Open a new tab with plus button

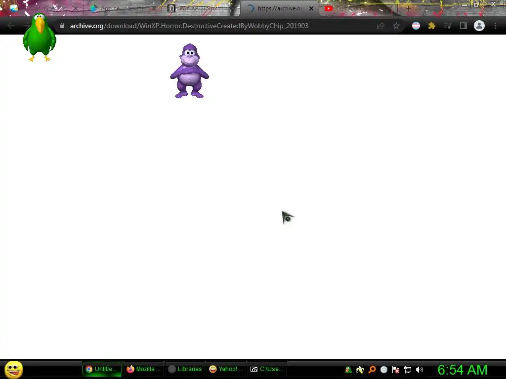(408, 9)
